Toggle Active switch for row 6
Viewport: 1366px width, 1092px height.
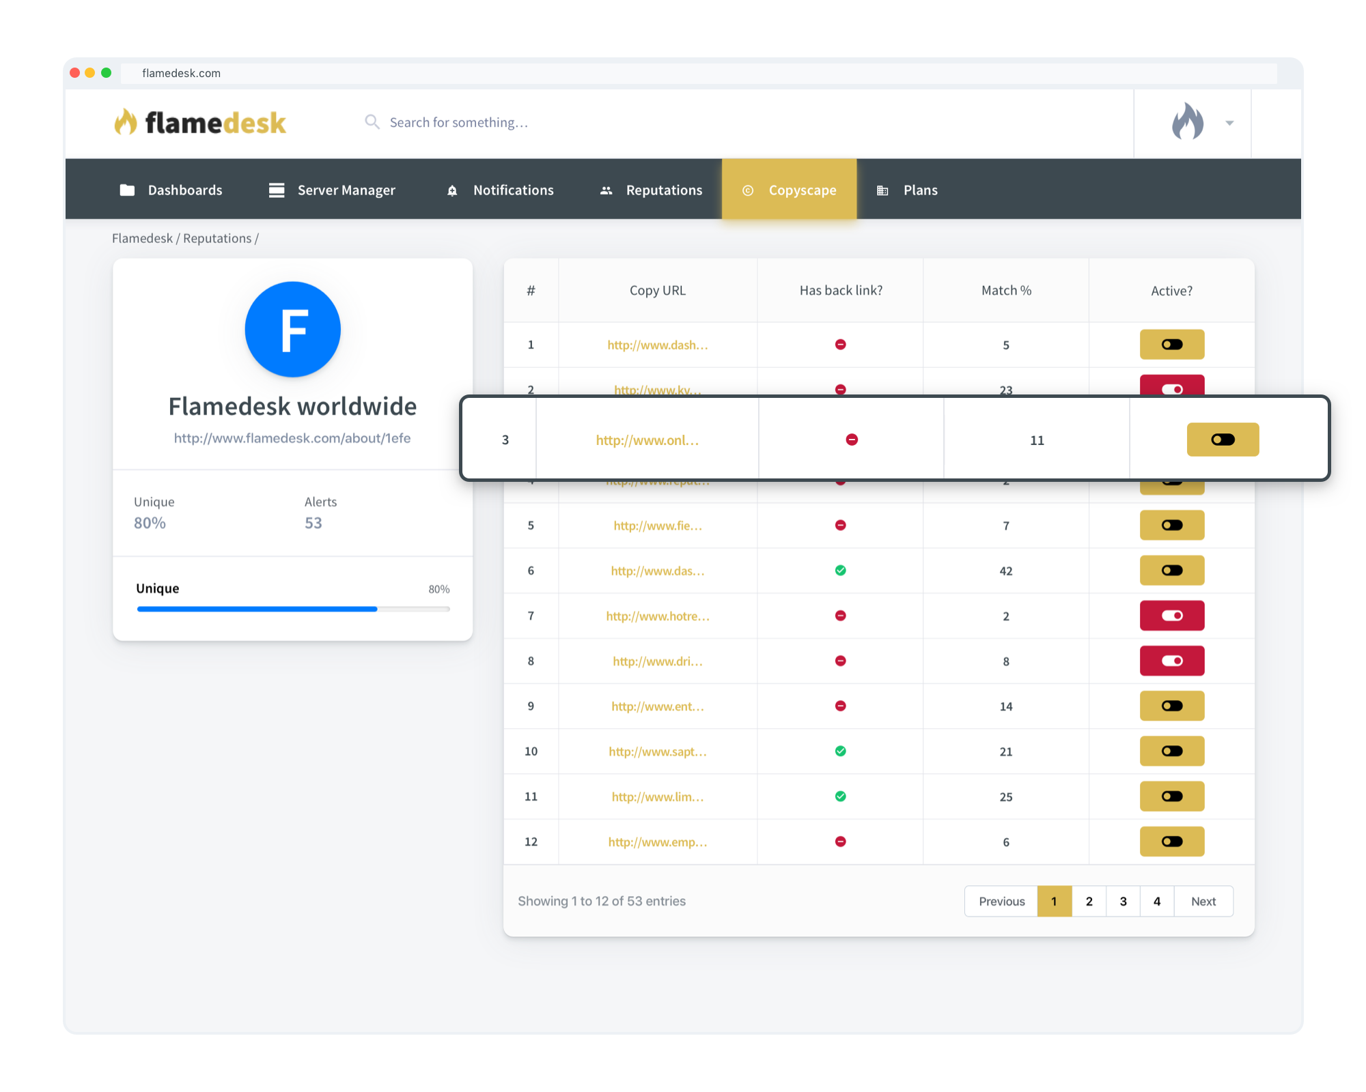coord(1172,571)
